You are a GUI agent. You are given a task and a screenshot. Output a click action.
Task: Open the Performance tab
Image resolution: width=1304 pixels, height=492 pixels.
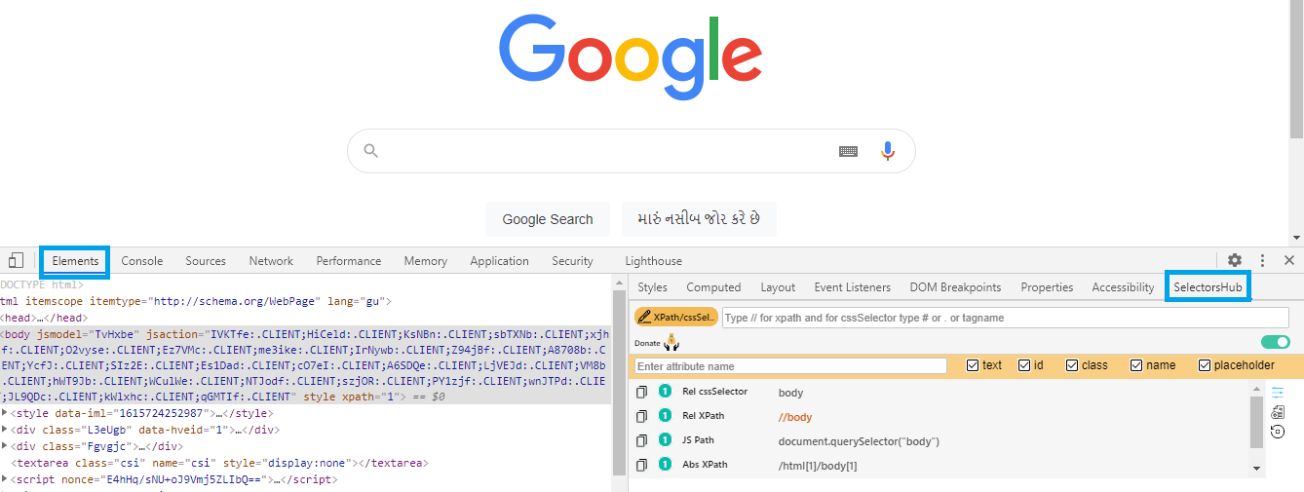[349, 261]
